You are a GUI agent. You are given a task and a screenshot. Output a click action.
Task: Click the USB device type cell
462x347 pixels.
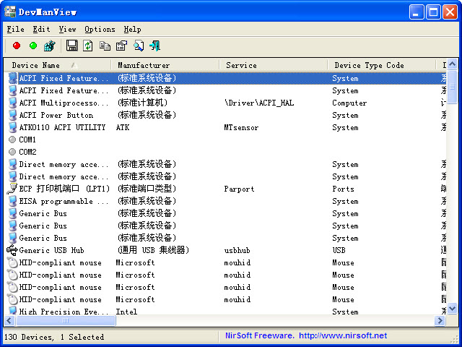coord(339,250)
